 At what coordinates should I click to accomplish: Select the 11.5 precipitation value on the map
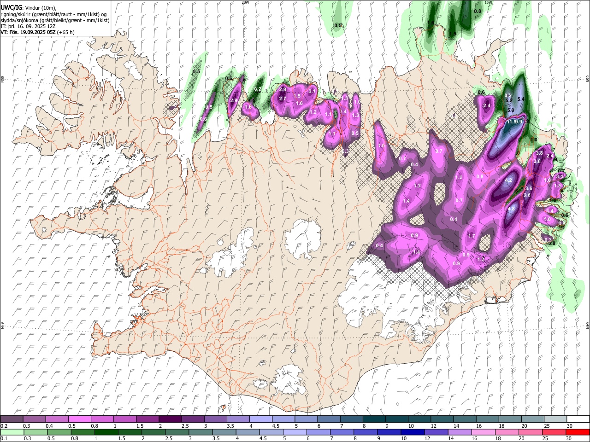[x=511, y=122]
